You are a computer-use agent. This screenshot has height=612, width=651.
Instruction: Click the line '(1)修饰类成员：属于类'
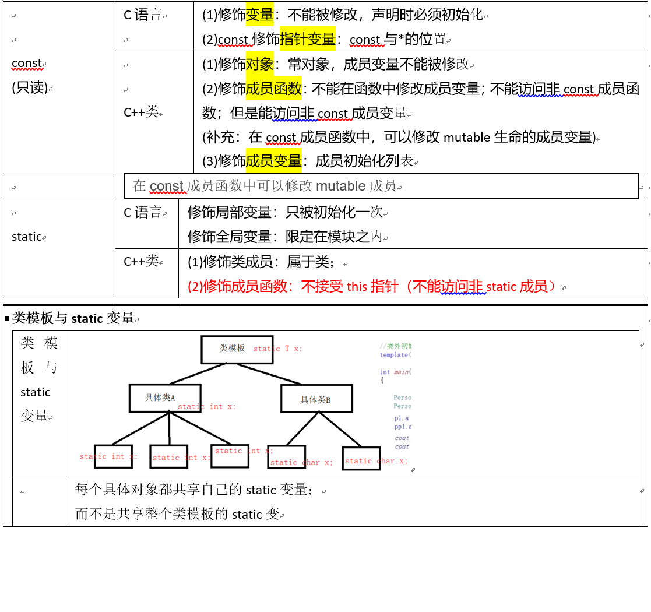(x=261, y=262)
